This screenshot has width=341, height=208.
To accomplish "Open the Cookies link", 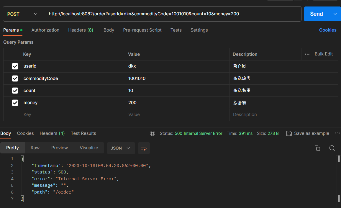I will tap(327, 30).
